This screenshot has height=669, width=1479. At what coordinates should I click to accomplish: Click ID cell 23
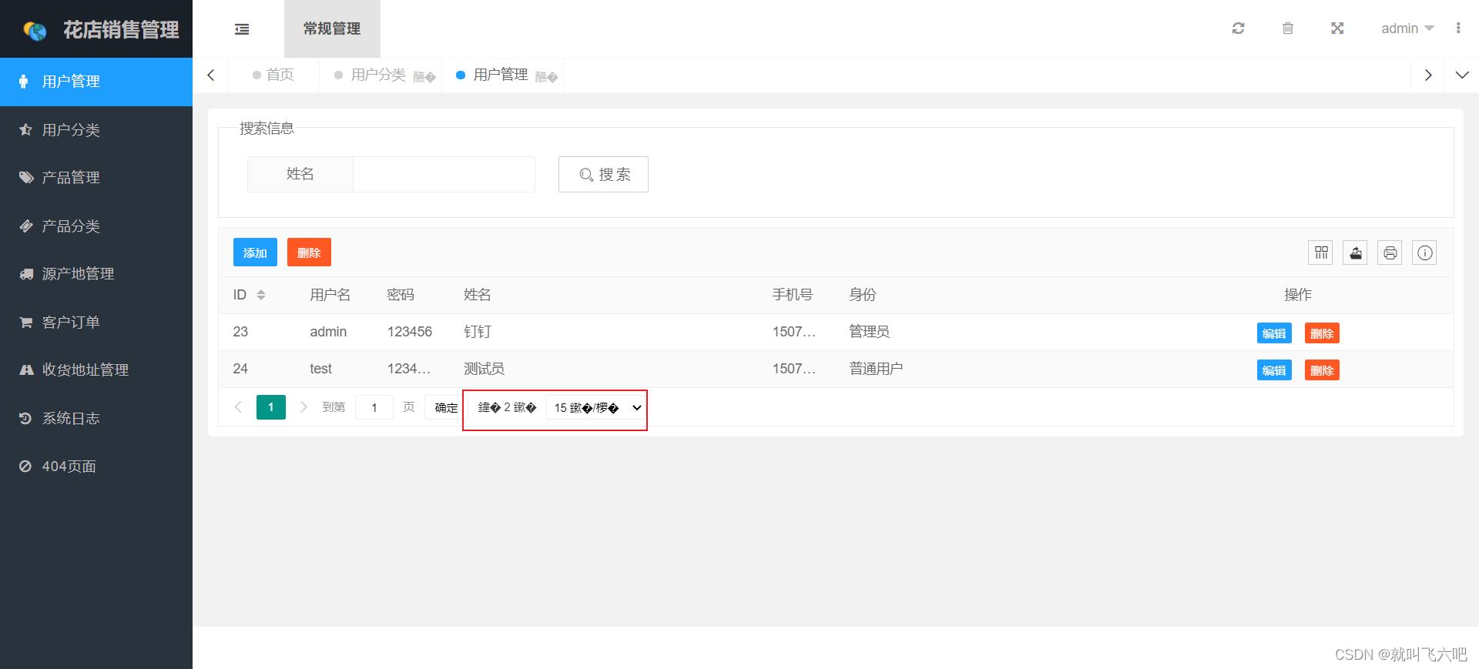240,332
